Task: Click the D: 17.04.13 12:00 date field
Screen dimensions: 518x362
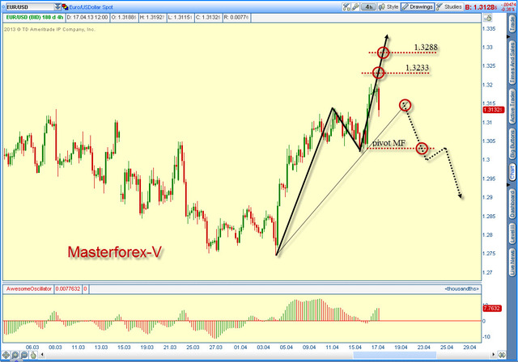Action: pyautogui.click(x=87, y=18)
